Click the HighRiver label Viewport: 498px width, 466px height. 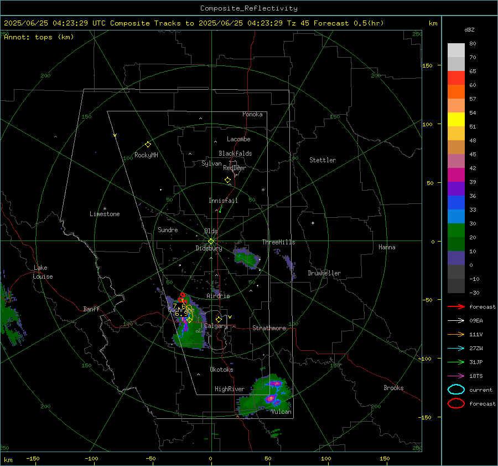pyautogui.click(x=230, y=389)
